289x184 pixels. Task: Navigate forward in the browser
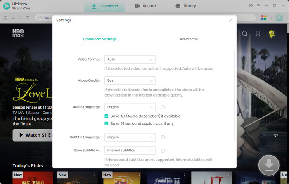pos(21,18)
